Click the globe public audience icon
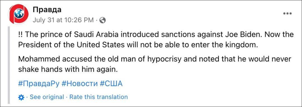 coord(103,20)
